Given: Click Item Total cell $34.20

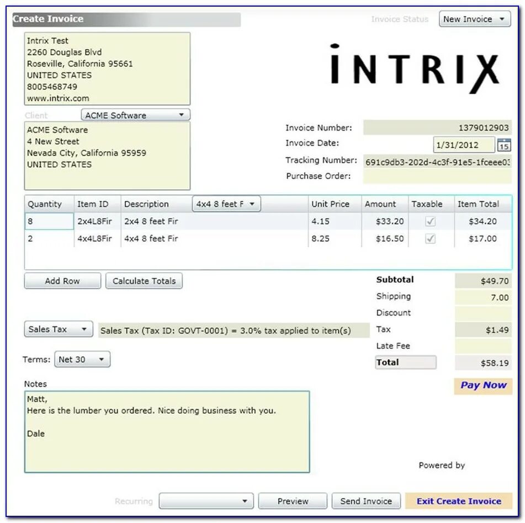Looking at the screenshot, I should 483,221.
